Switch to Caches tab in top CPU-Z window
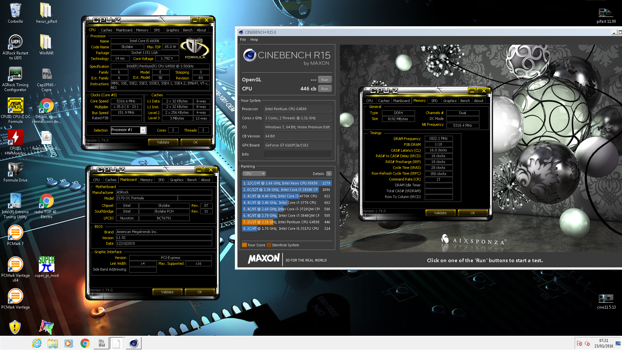Screen dimensions: 622x350 pos(106,30)
